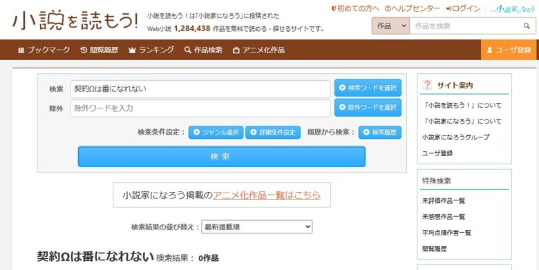Click the orange ユーザ登録 button
This screenshot has width=539, height=270.
[x=509, y=50]
